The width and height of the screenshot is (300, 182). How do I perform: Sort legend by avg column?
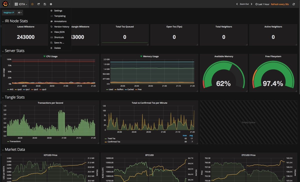tap(191, 135)
